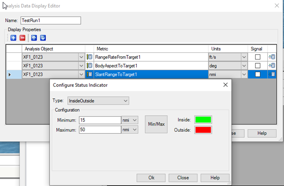The height and width of the screenshot is (186, 284).
Task: Move selected row down with arrow icon
Action: 43,38
